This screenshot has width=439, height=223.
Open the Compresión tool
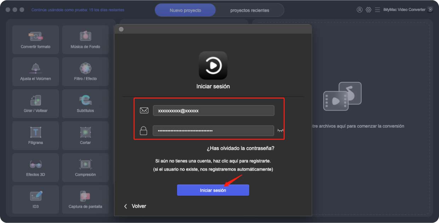85,167
